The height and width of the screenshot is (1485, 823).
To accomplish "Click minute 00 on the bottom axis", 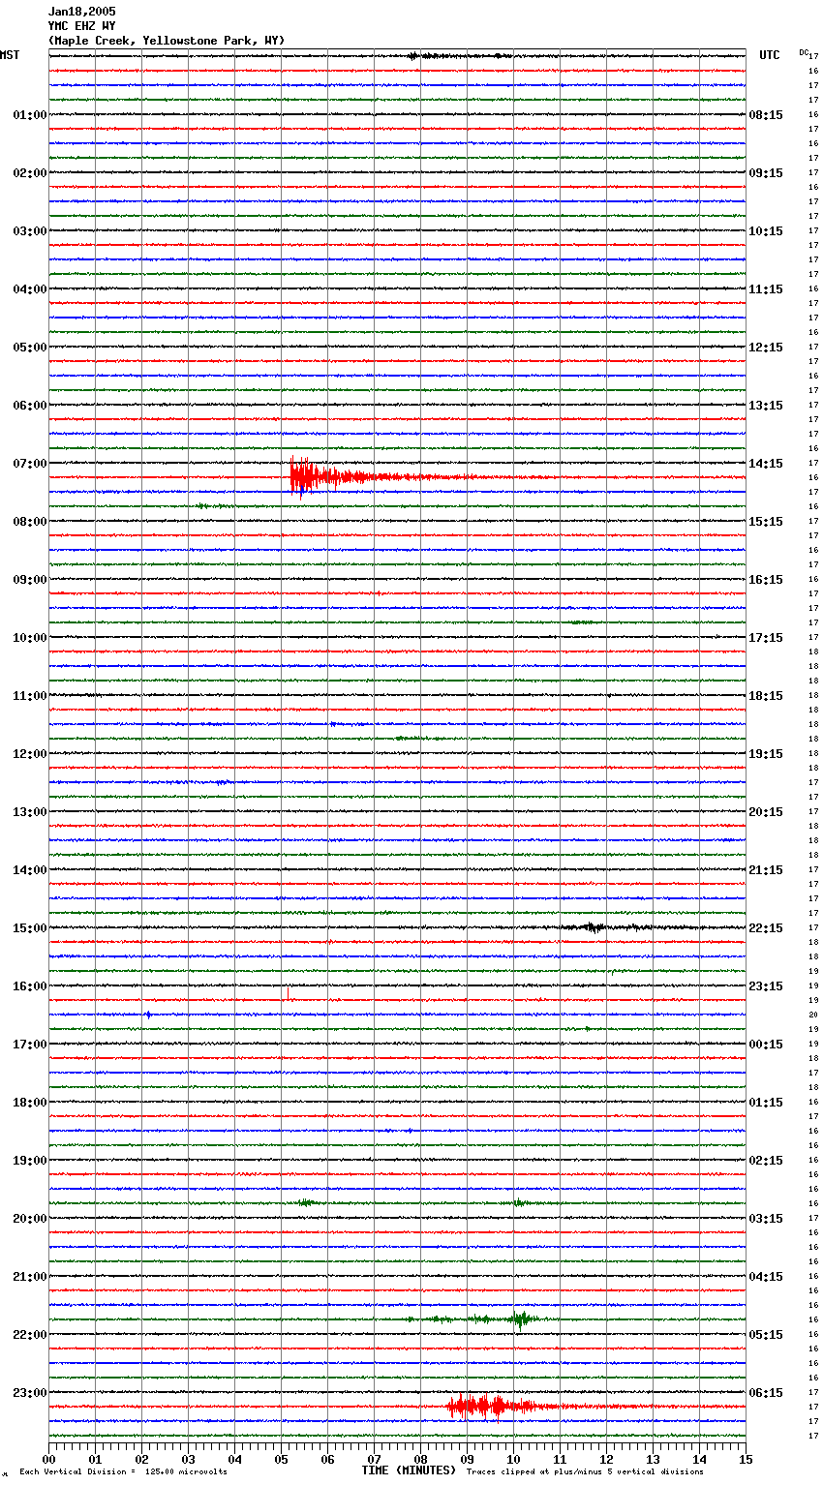I will coord(48,1459).
